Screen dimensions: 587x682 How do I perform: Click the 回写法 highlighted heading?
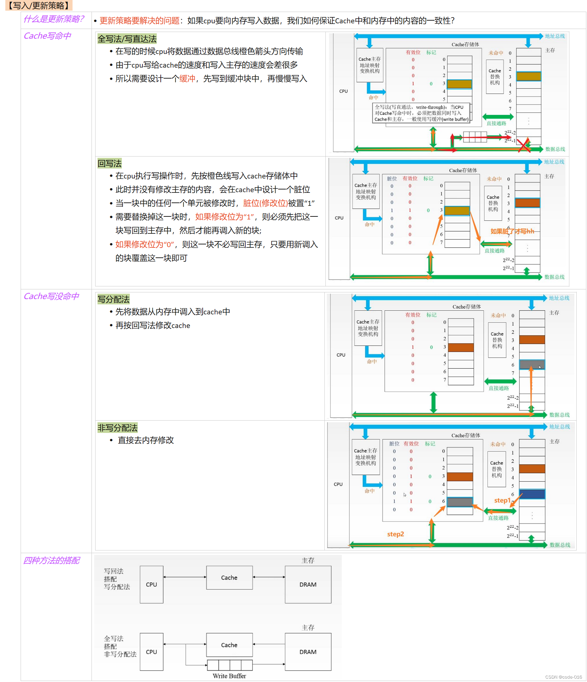click(x=109, y=164)
